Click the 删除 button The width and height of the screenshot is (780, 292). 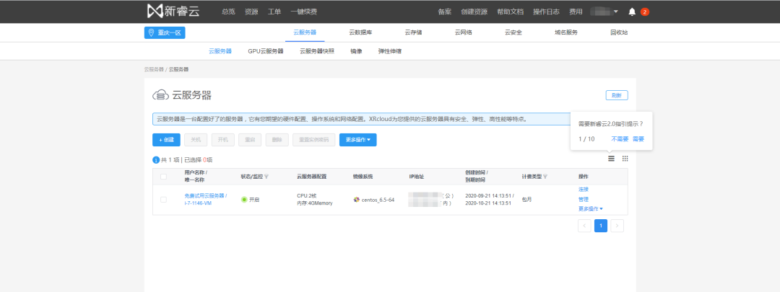click(277, 140)
